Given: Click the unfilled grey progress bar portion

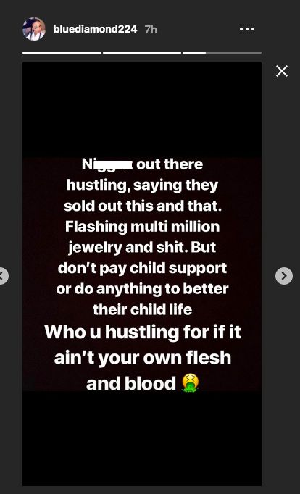Looking at the screenshot, I should pos(233,53).
